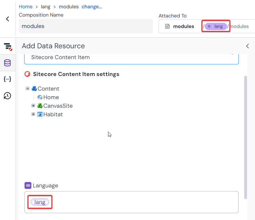Select the composition layers icon in sidebar
Viewport: 255px width, 220px height.
(8, 46)
